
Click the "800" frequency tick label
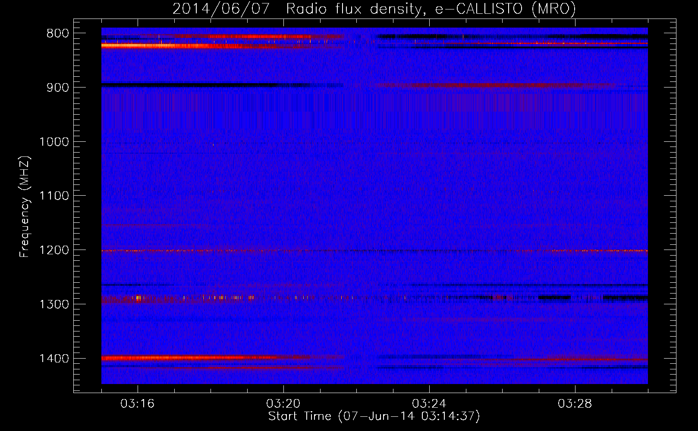(x=58, y=34)
